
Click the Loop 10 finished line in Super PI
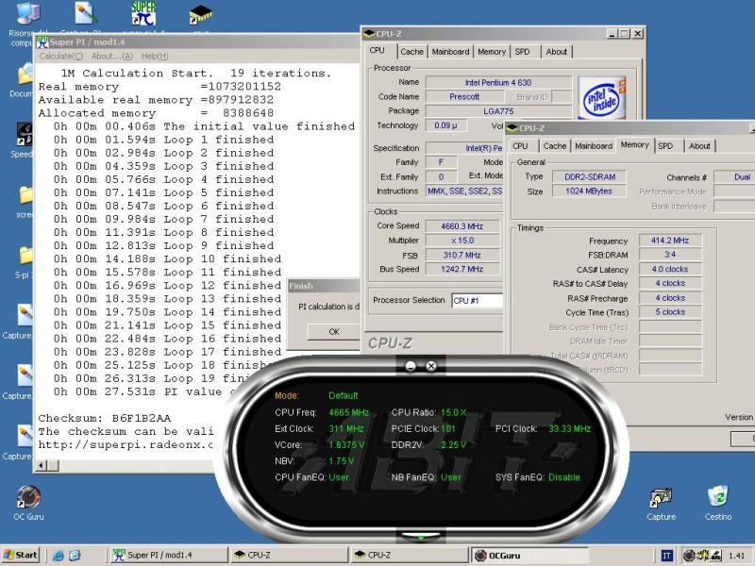(x=167, y=258)
